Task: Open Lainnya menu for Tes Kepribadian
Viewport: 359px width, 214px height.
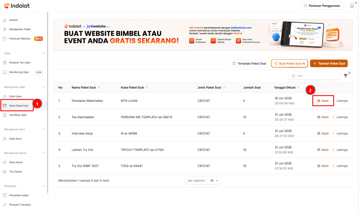Action: click(340, 117)
